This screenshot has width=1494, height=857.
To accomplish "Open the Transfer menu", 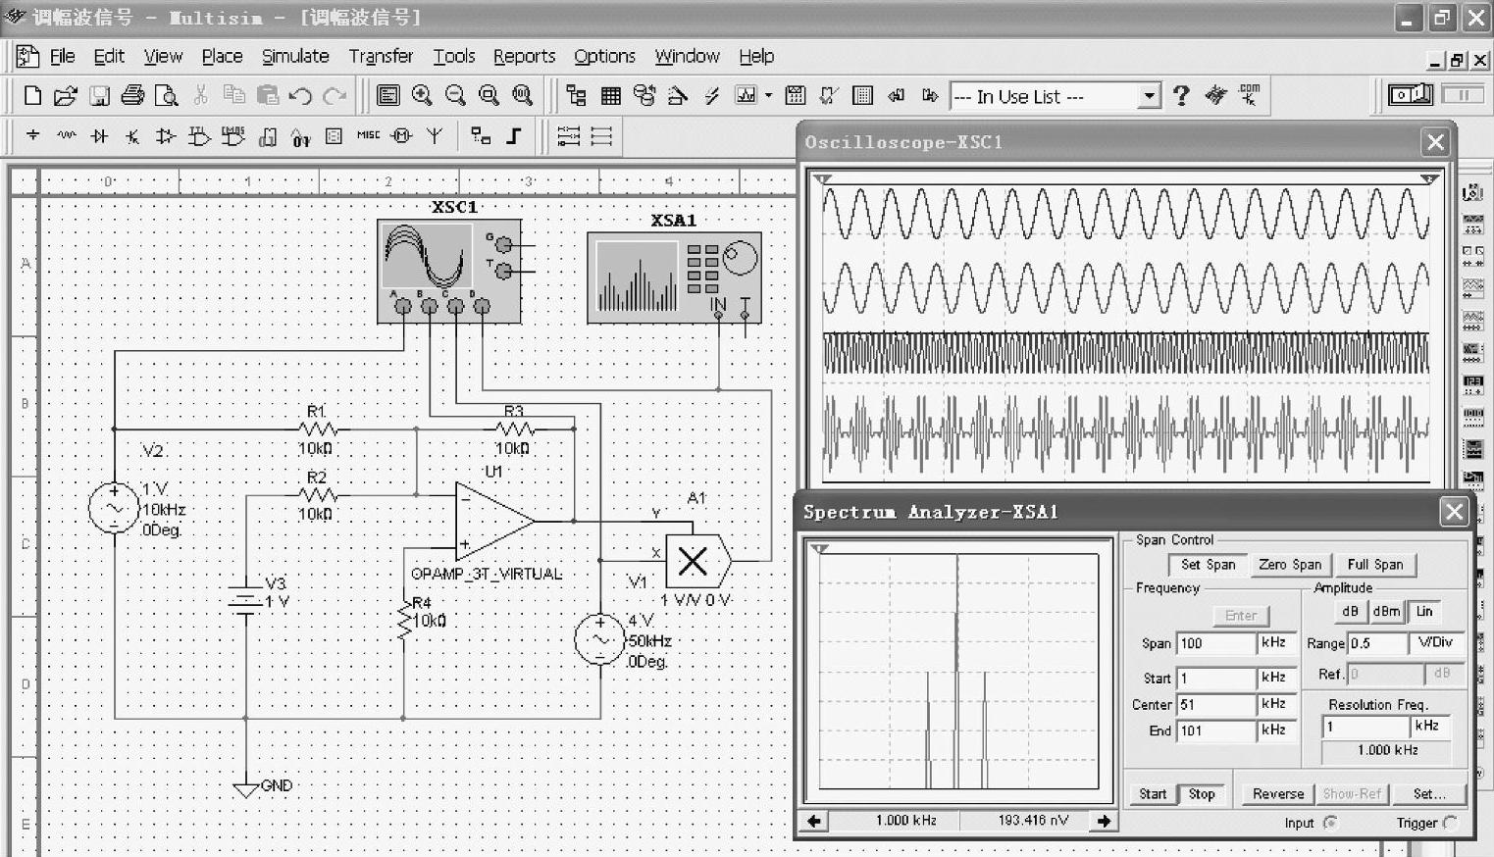I will tap(381, 56).
